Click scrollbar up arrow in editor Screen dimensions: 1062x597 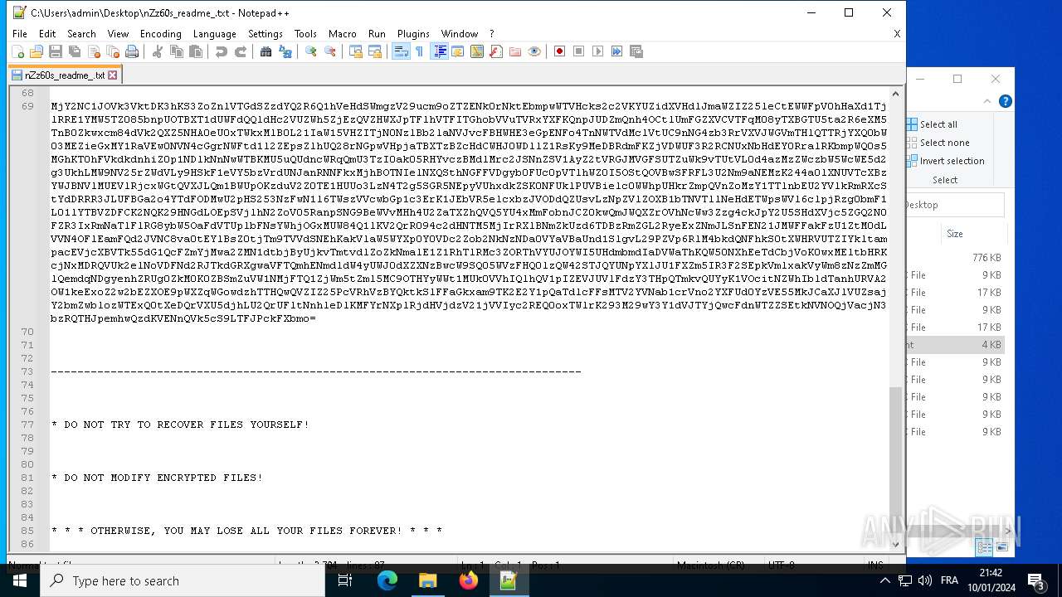point(895,95)
